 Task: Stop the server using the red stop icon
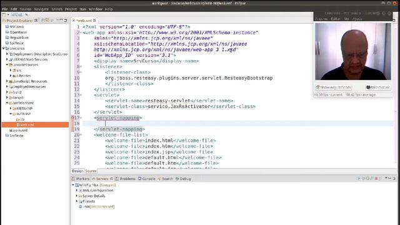[x=376, y=179]
